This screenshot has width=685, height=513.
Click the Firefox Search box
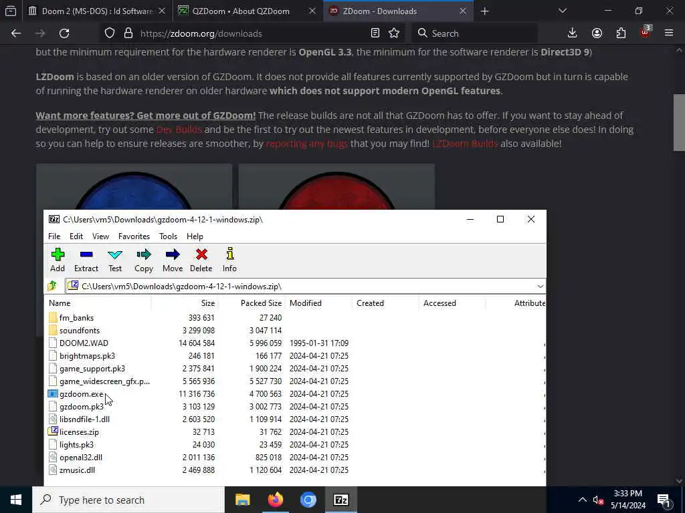tap(475, 33)
